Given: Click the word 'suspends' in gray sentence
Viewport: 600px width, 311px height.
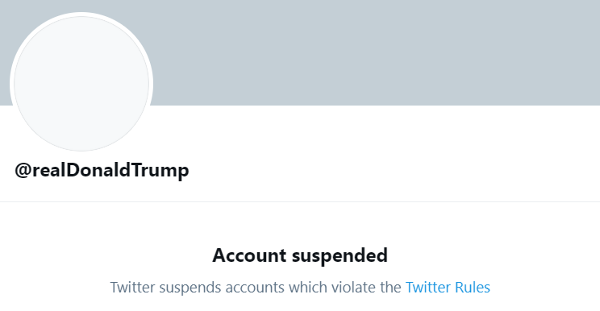Looking at the screenshot, I should (x=190, y=288).
